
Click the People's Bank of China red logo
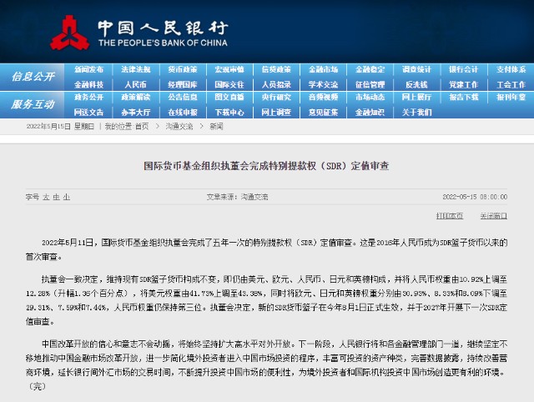(x=70, y=33)
